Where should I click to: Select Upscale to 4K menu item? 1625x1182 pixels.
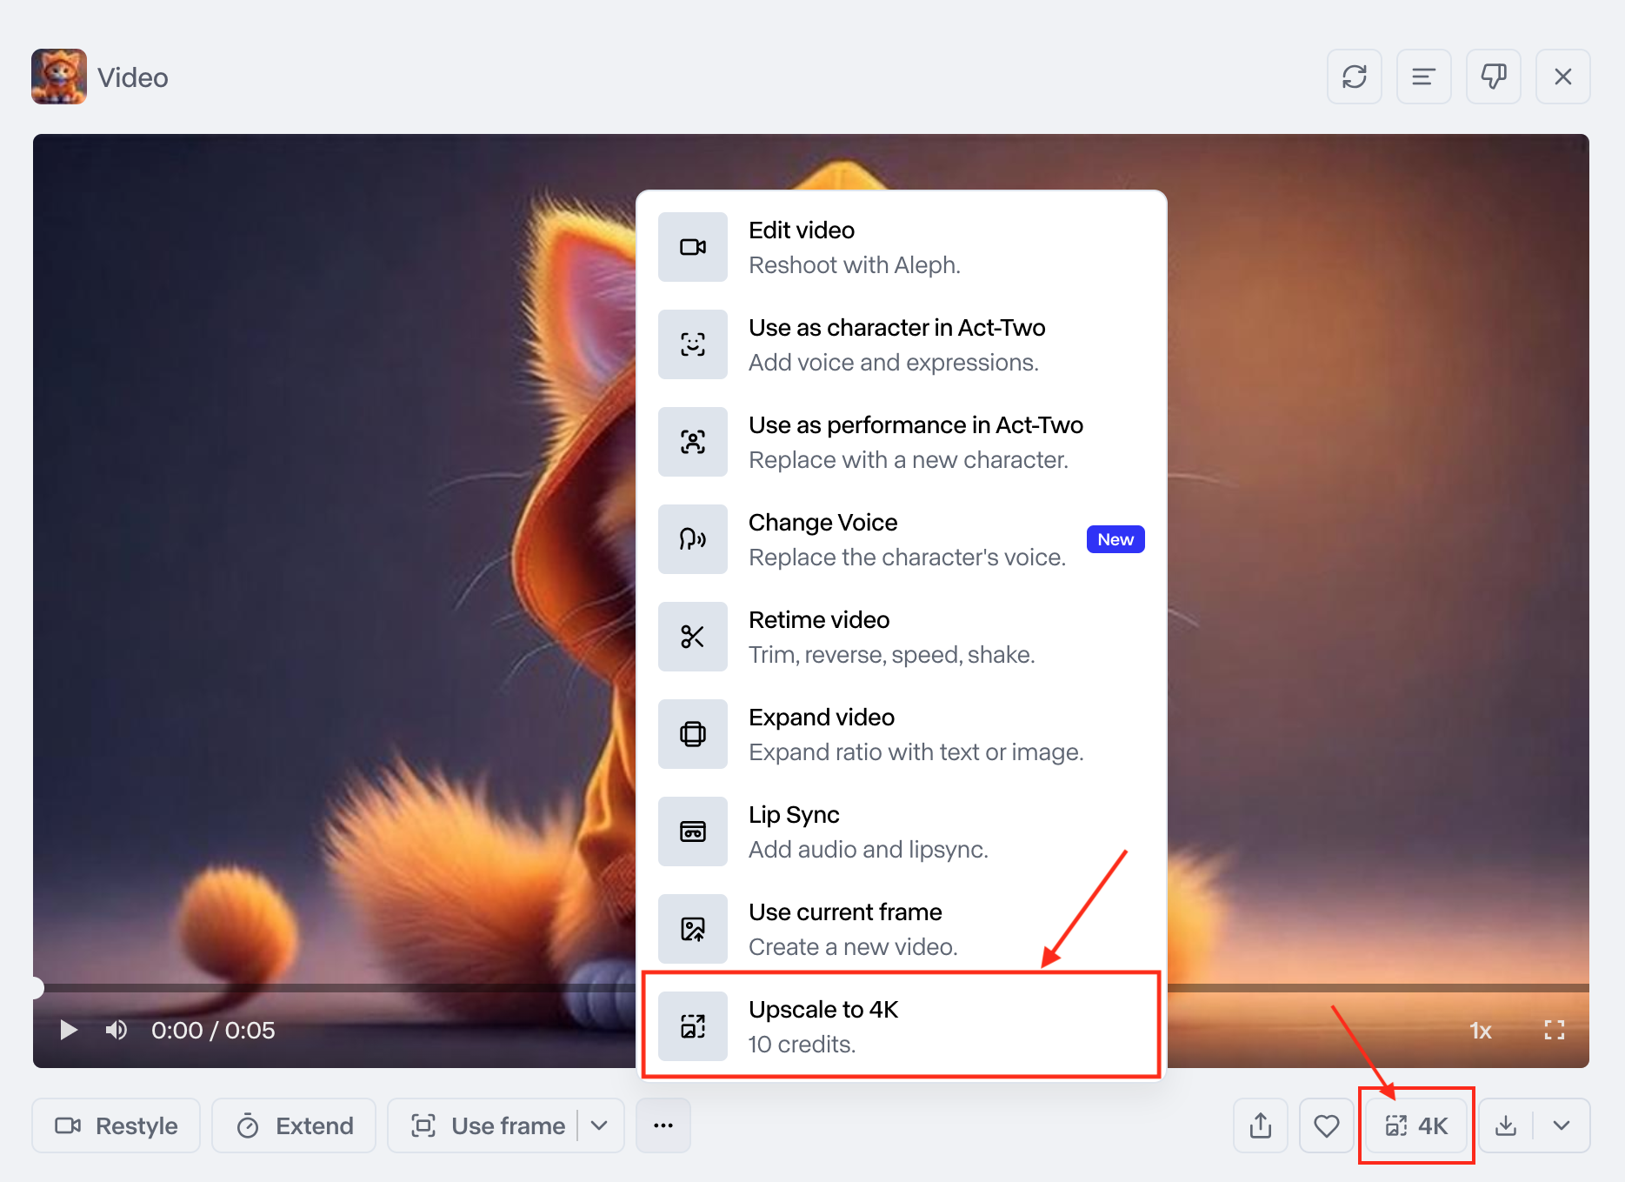[x=901, y=1025]
